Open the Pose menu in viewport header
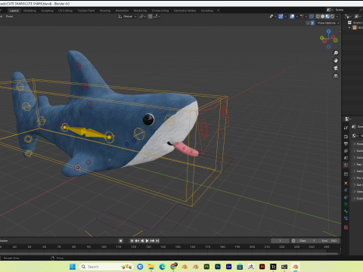 coord(9,17)
